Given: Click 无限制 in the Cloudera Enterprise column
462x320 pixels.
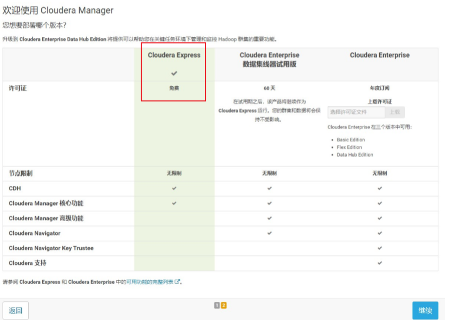Looking at the screenshot, I should point(379,174).
